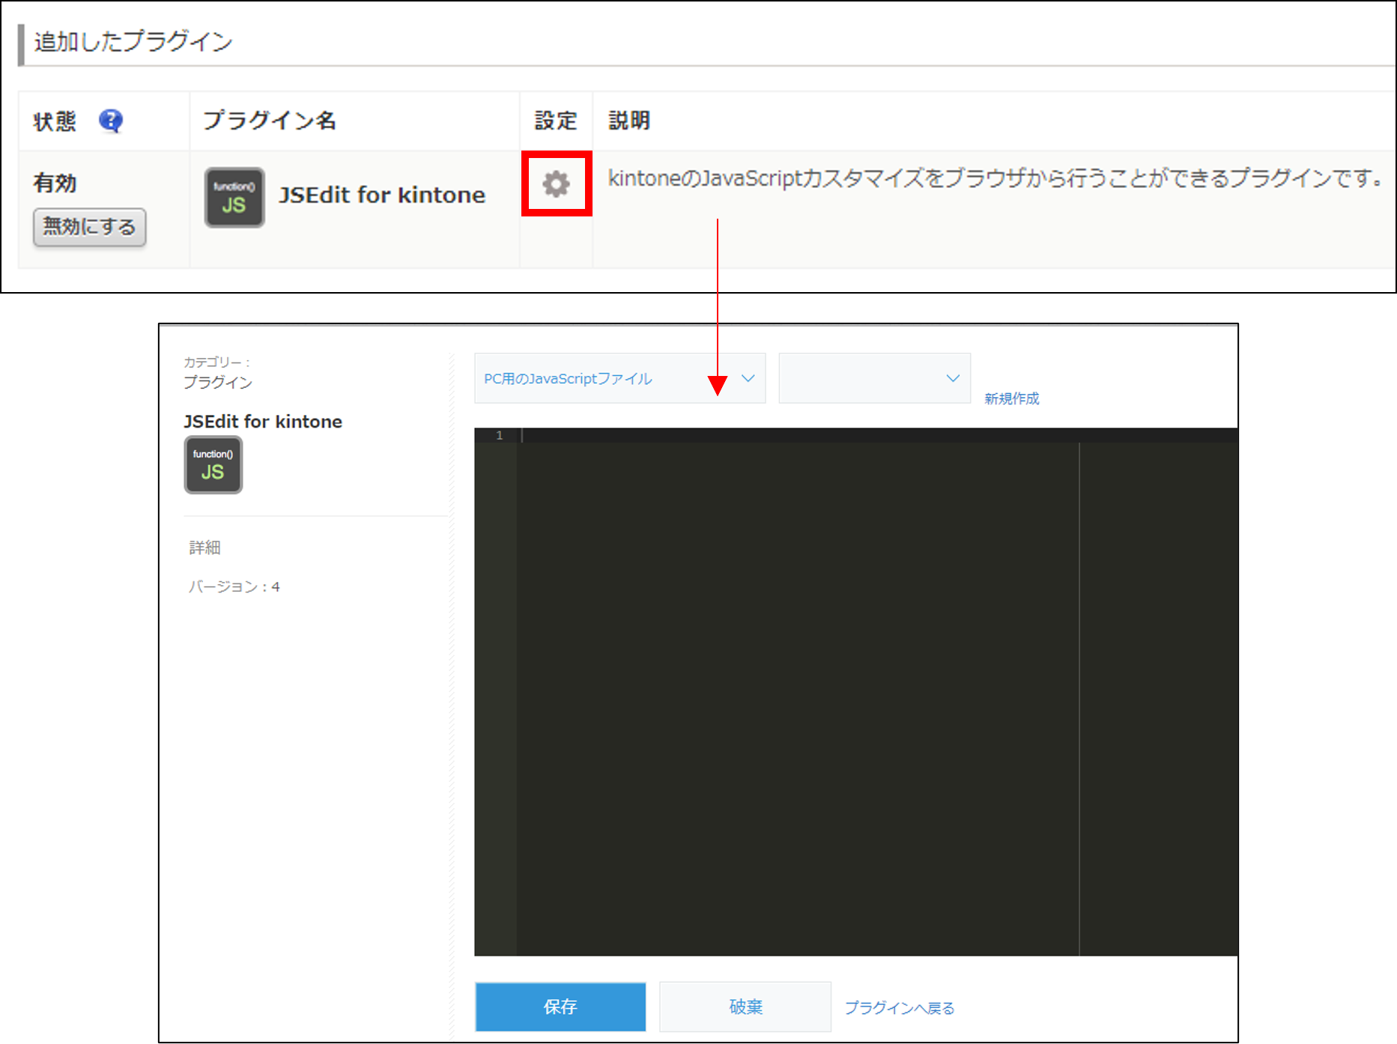The height and width of the screenshot is (1044, 1397).
Task: Go back via プラグインへ戻る link
Action: coord(900,1008)
